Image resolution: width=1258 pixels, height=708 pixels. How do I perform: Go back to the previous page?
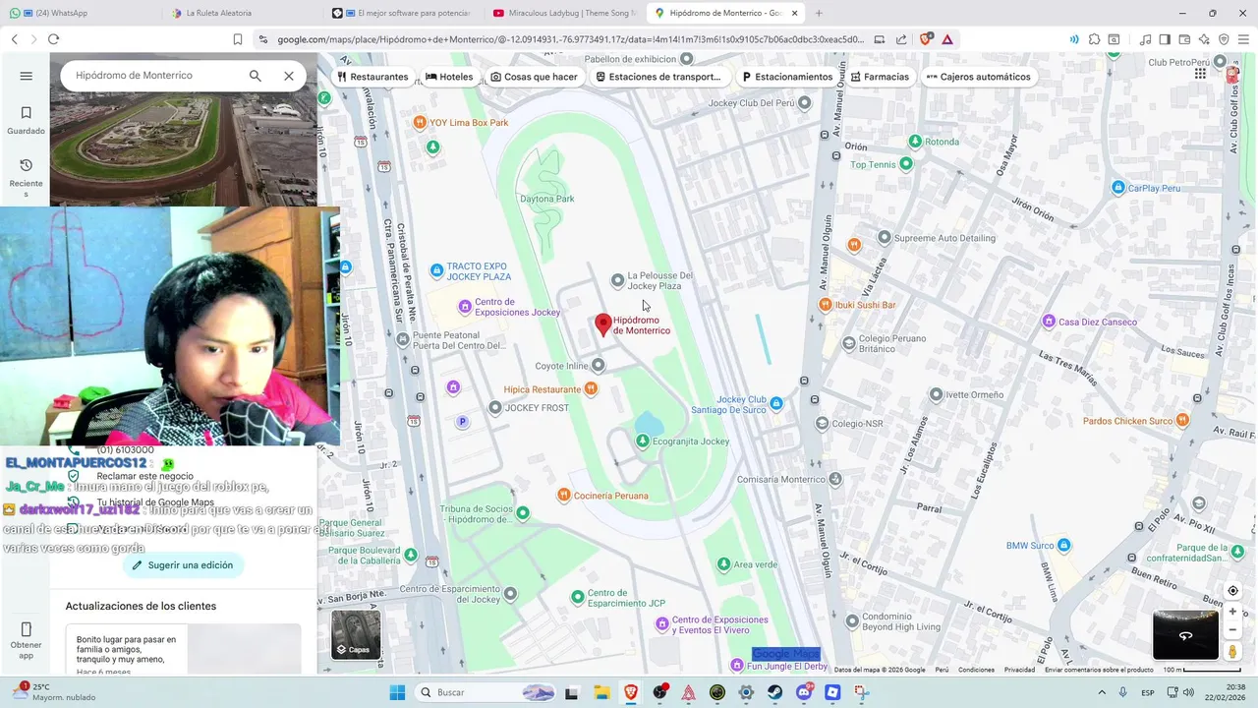(x=14, y=39)
